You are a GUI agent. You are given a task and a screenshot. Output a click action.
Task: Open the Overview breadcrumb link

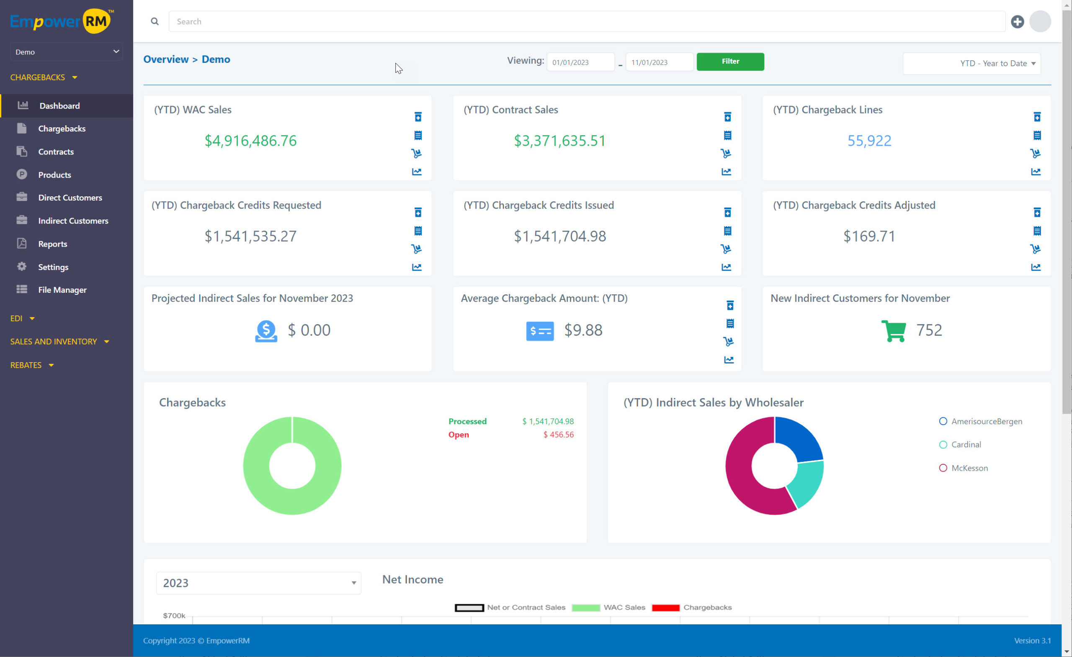pos(166,59)
